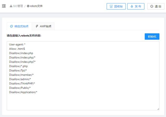Click the 'Allow: .html$' line
The width and height of the screenshot is (166, 117).
(x=17, y=49)
